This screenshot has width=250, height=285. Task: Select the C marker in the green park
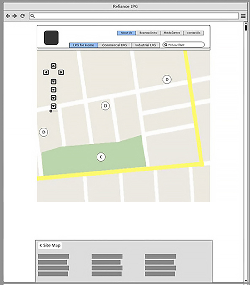[x=101, y=157]
